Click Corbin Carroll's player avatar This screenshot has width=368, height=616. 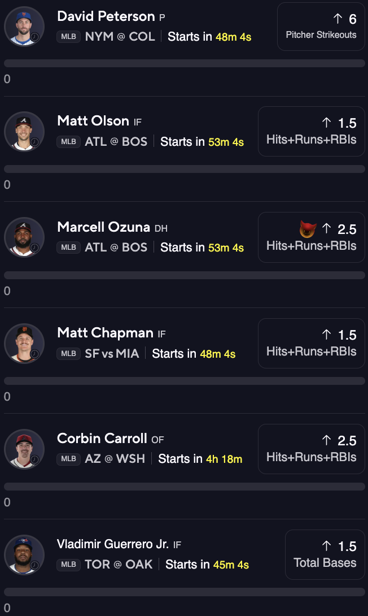click(x=24, y=449)
